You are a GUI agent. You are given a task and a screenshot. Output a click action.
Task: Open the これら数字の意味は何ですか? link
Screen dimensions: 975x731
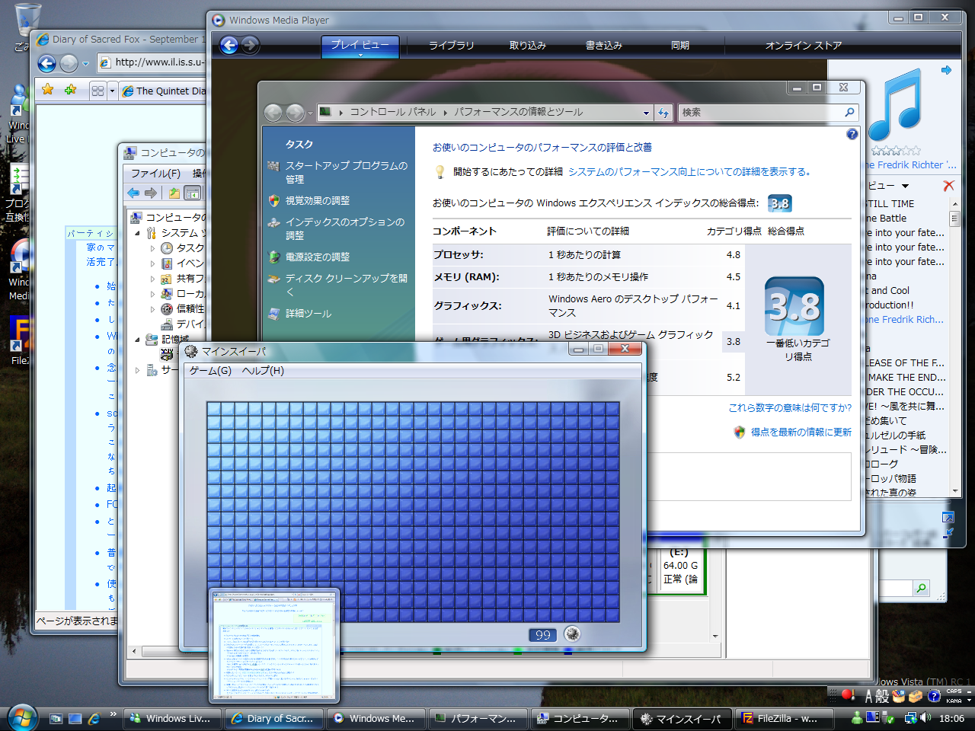pos(790,408)
